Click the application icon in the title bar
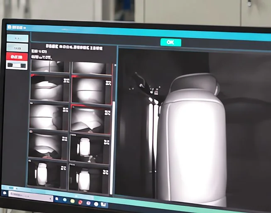 click(10, 27)
